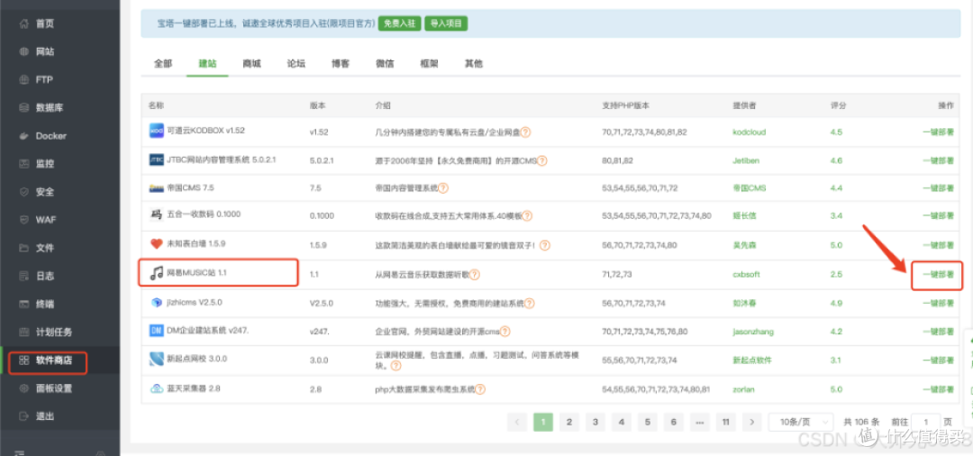Switch to 微信 tab

385,63
